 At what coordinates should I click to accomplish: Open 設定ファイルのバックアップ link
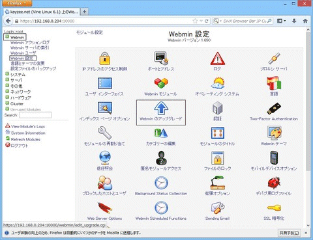(33, 68)
